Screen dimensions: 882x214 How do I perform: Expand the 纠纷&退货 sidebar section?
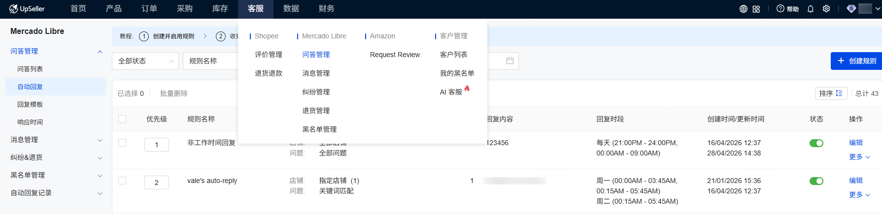pos(100,158)
